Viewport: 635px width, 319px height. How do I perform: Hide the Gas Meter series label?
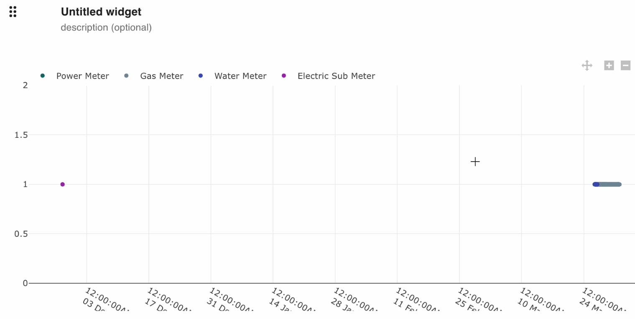point(161,76)
